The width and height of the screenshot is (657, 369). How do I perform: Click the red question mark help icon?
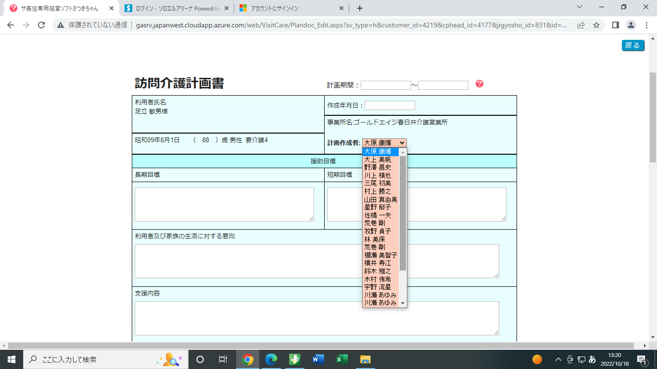[x=480, y=84]
